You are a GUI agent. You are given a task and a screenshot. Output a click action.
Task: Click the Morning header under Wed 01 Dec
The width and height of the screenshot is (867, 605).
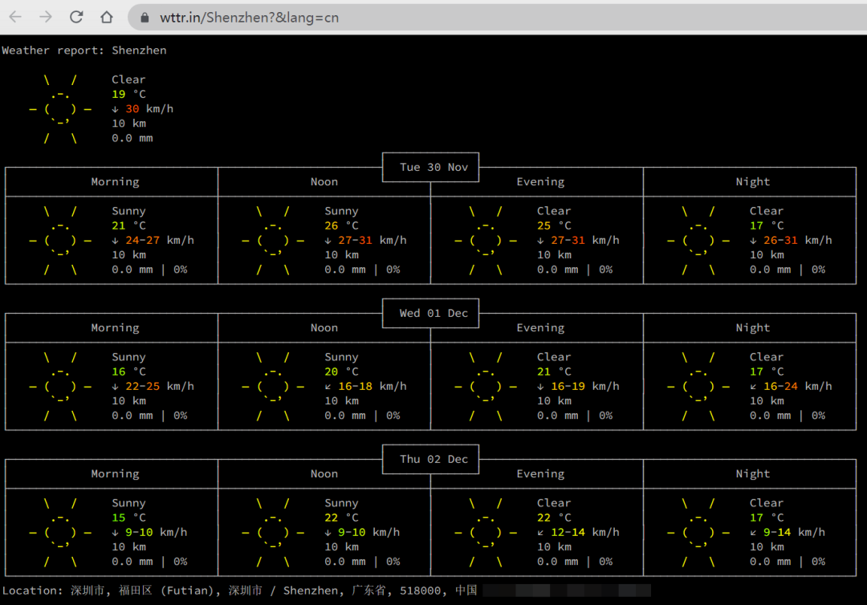pos(115,327)
